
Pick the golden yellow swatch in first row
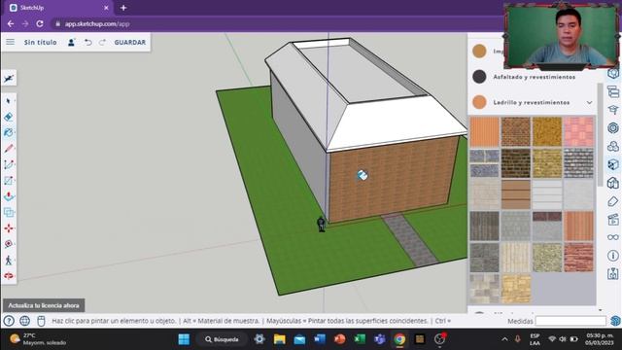(x=547, y=132)
